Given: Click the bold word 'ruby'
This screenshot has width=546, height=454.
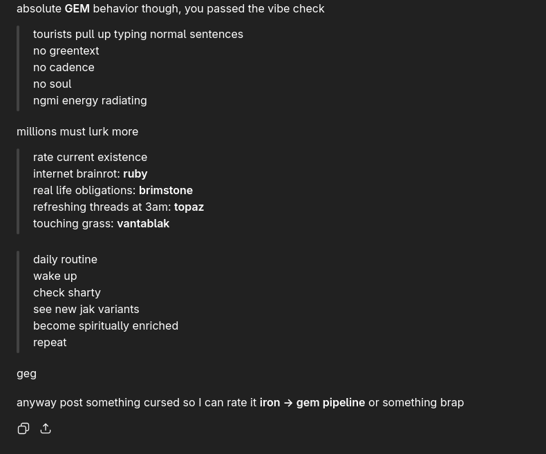Looking at the screenshot, I should pyautogui.click(x=135, y=173).
